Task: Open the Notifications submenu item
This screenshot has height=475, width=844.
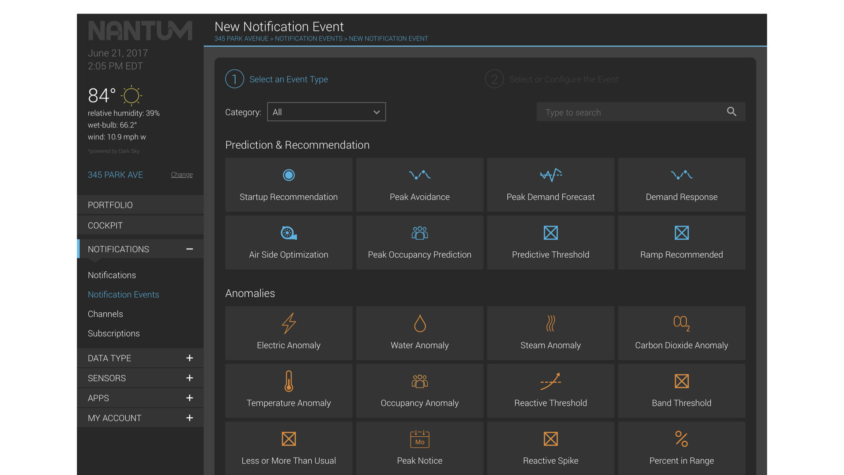Action: (112, 275)
